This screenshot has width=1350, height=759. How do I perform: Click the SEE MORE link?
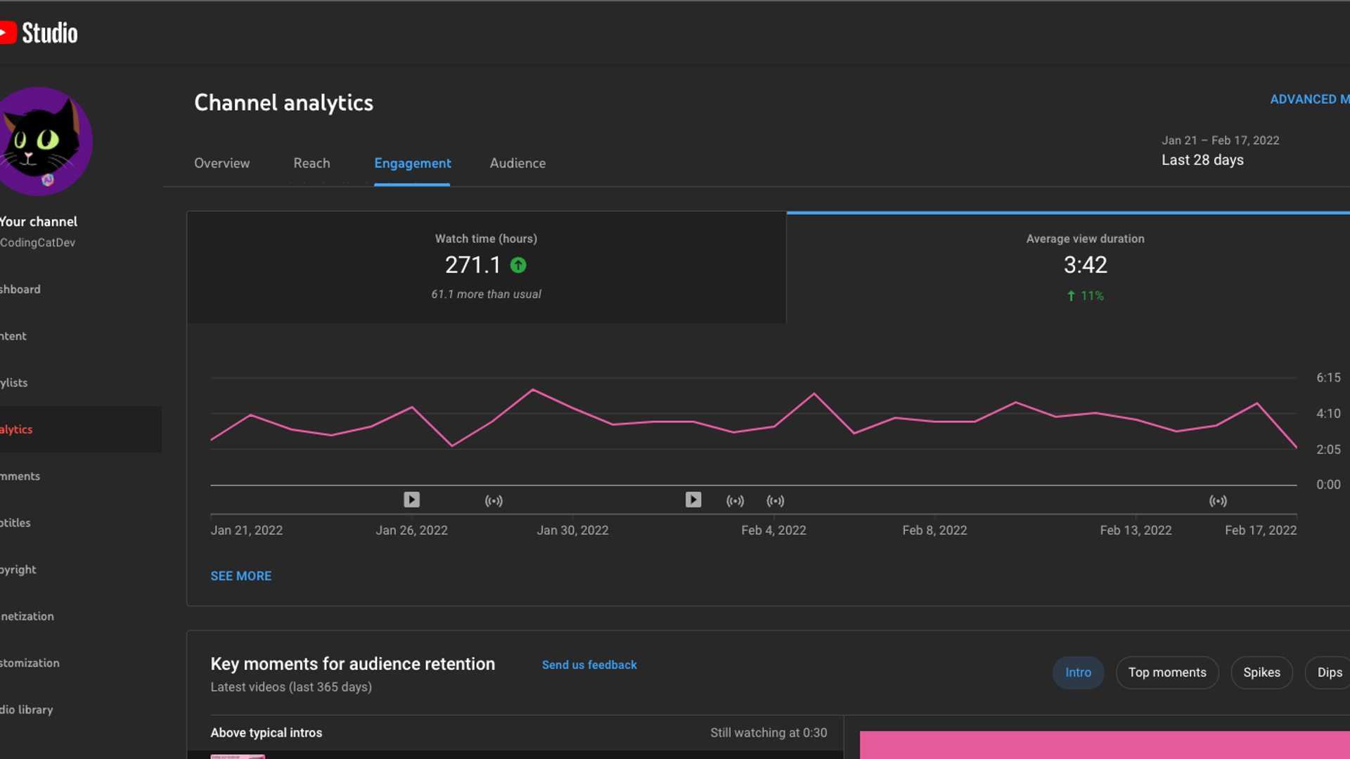pos(241,576)
